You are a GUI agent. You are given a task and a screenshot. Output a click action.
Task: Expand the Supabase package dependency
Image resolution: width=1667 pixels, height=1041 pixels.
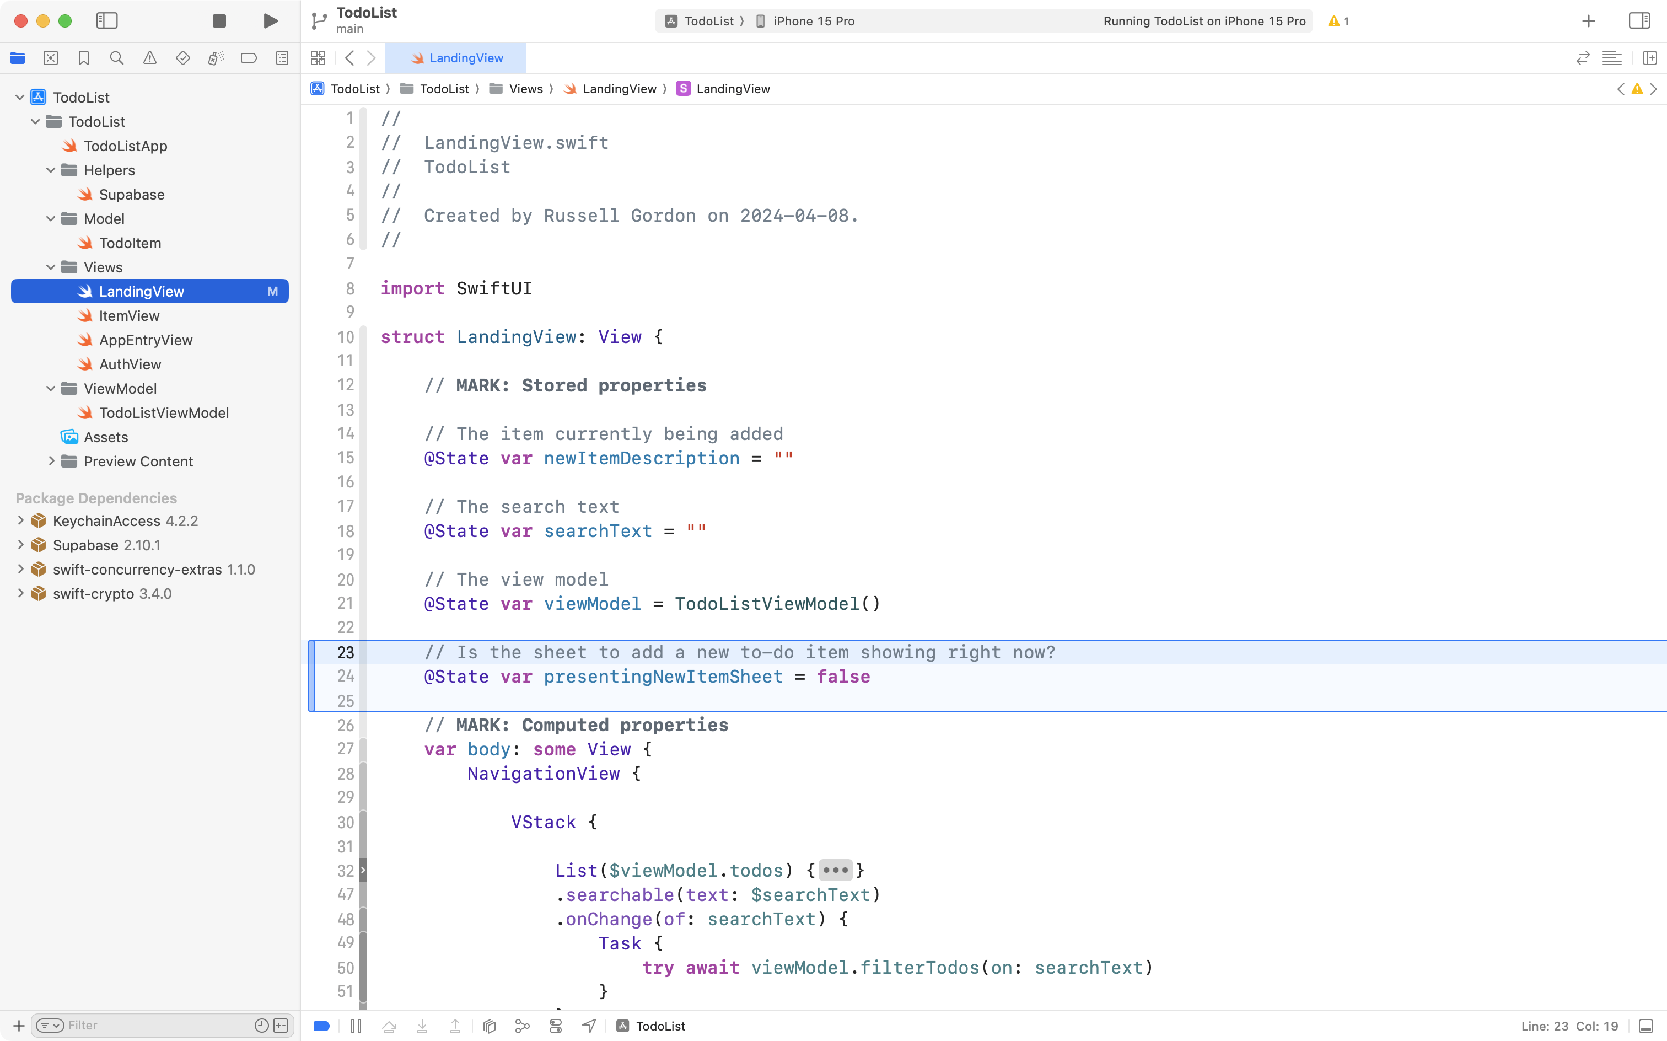[20, 545]
